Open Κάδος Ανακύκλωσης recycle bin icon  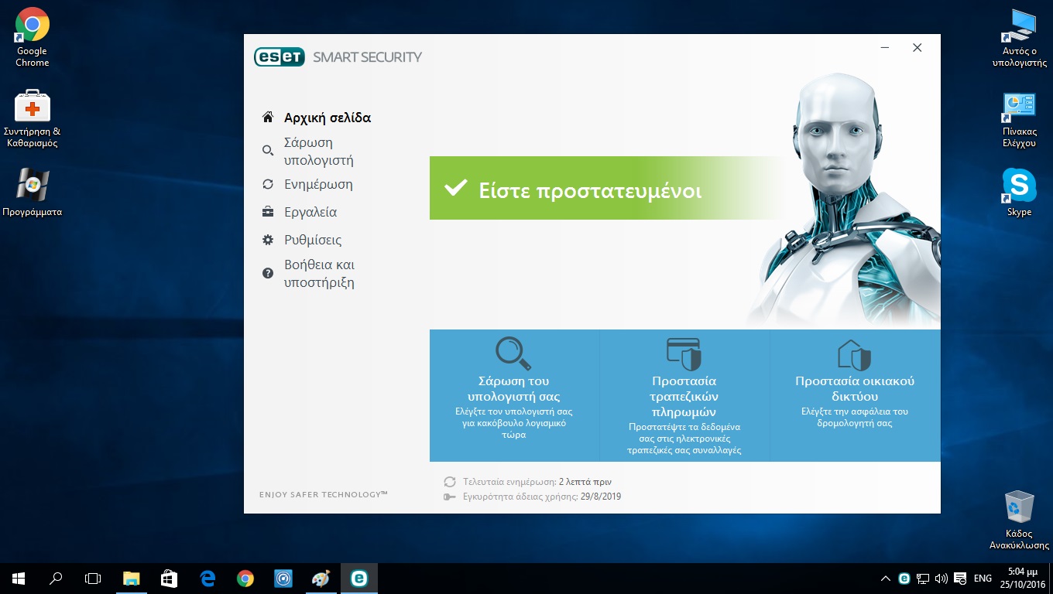[1019, 507]
